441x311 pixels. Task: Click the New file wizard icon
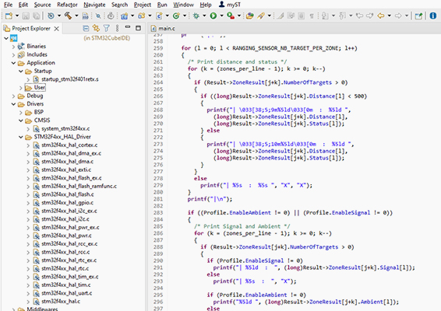click(9, 16)
